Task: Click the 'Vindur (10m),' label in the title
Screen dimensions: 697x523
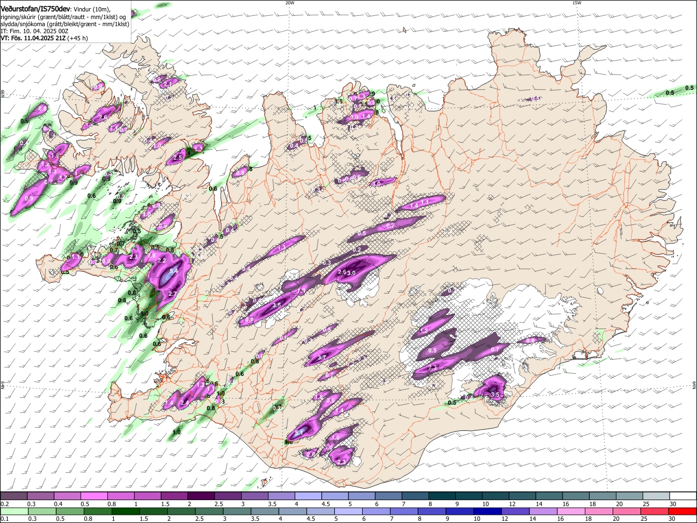Action: 91,9
